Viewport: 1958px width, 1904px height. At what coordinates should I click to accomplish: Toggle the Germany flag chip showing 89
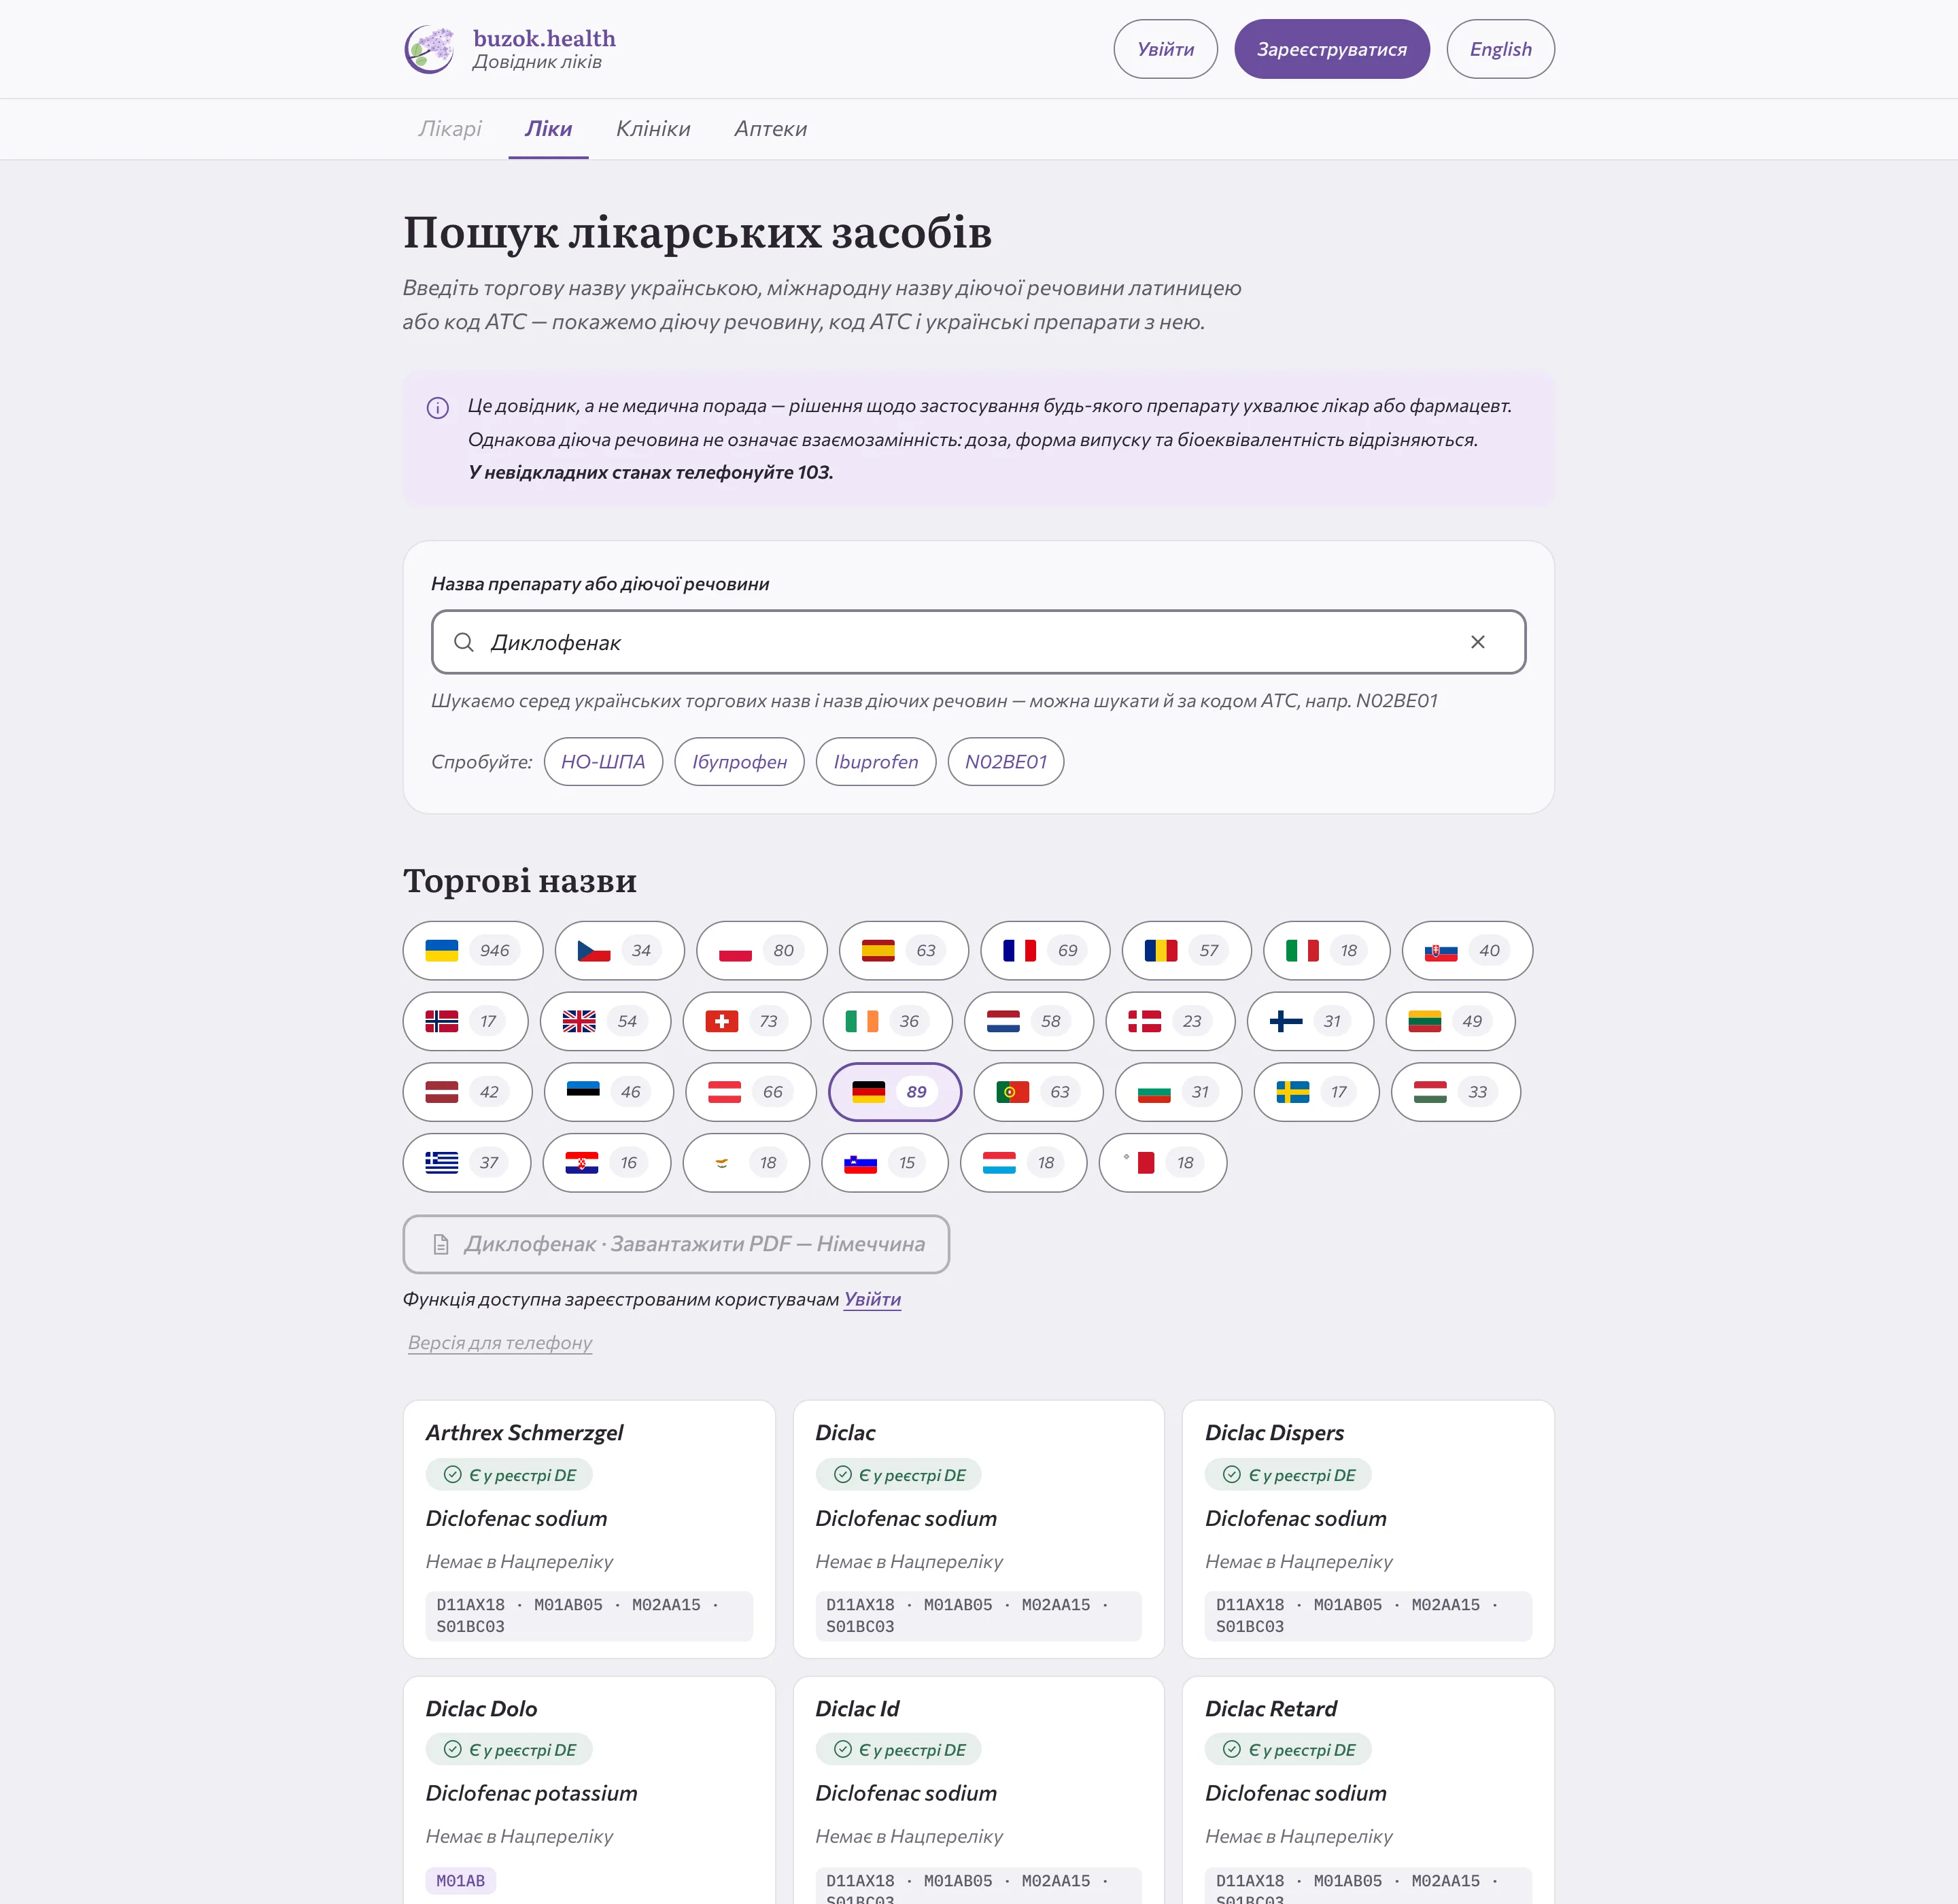click(x=895, y=1092)
